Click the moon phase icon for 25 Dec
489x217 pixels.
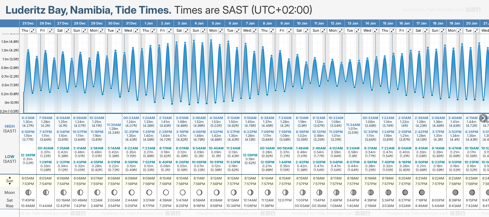pyautogui.click(x=28, y=192)
